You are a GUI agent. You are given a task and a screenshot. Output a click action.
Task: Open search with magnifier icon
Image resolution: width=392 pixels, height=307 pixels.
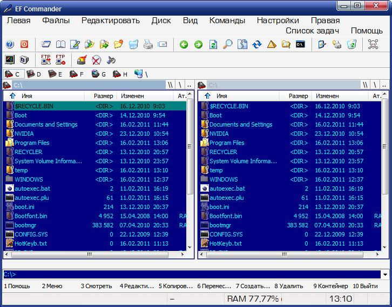[x=227, y=45]
